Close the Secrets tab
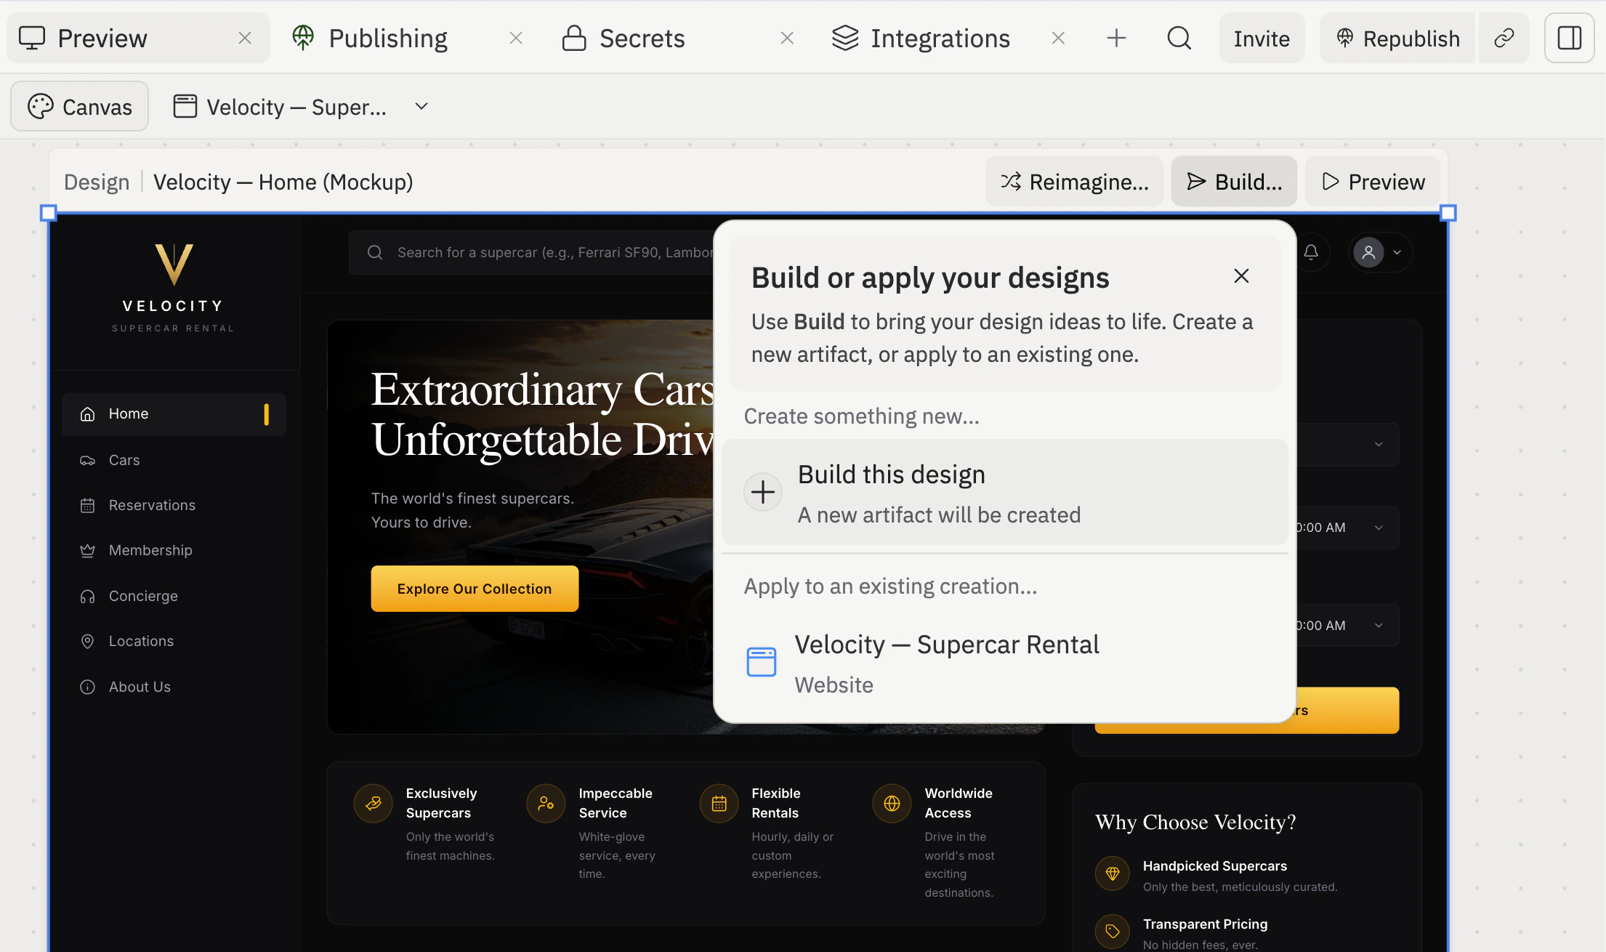This screenshot has width=1606, height=952. click(x=787, y=38)
